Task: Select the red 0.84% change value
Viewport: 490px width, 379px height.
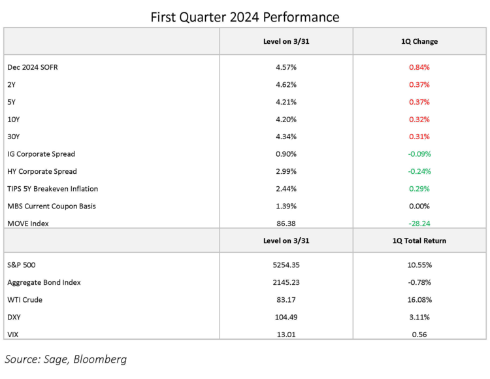Action: tap(419, 67)
